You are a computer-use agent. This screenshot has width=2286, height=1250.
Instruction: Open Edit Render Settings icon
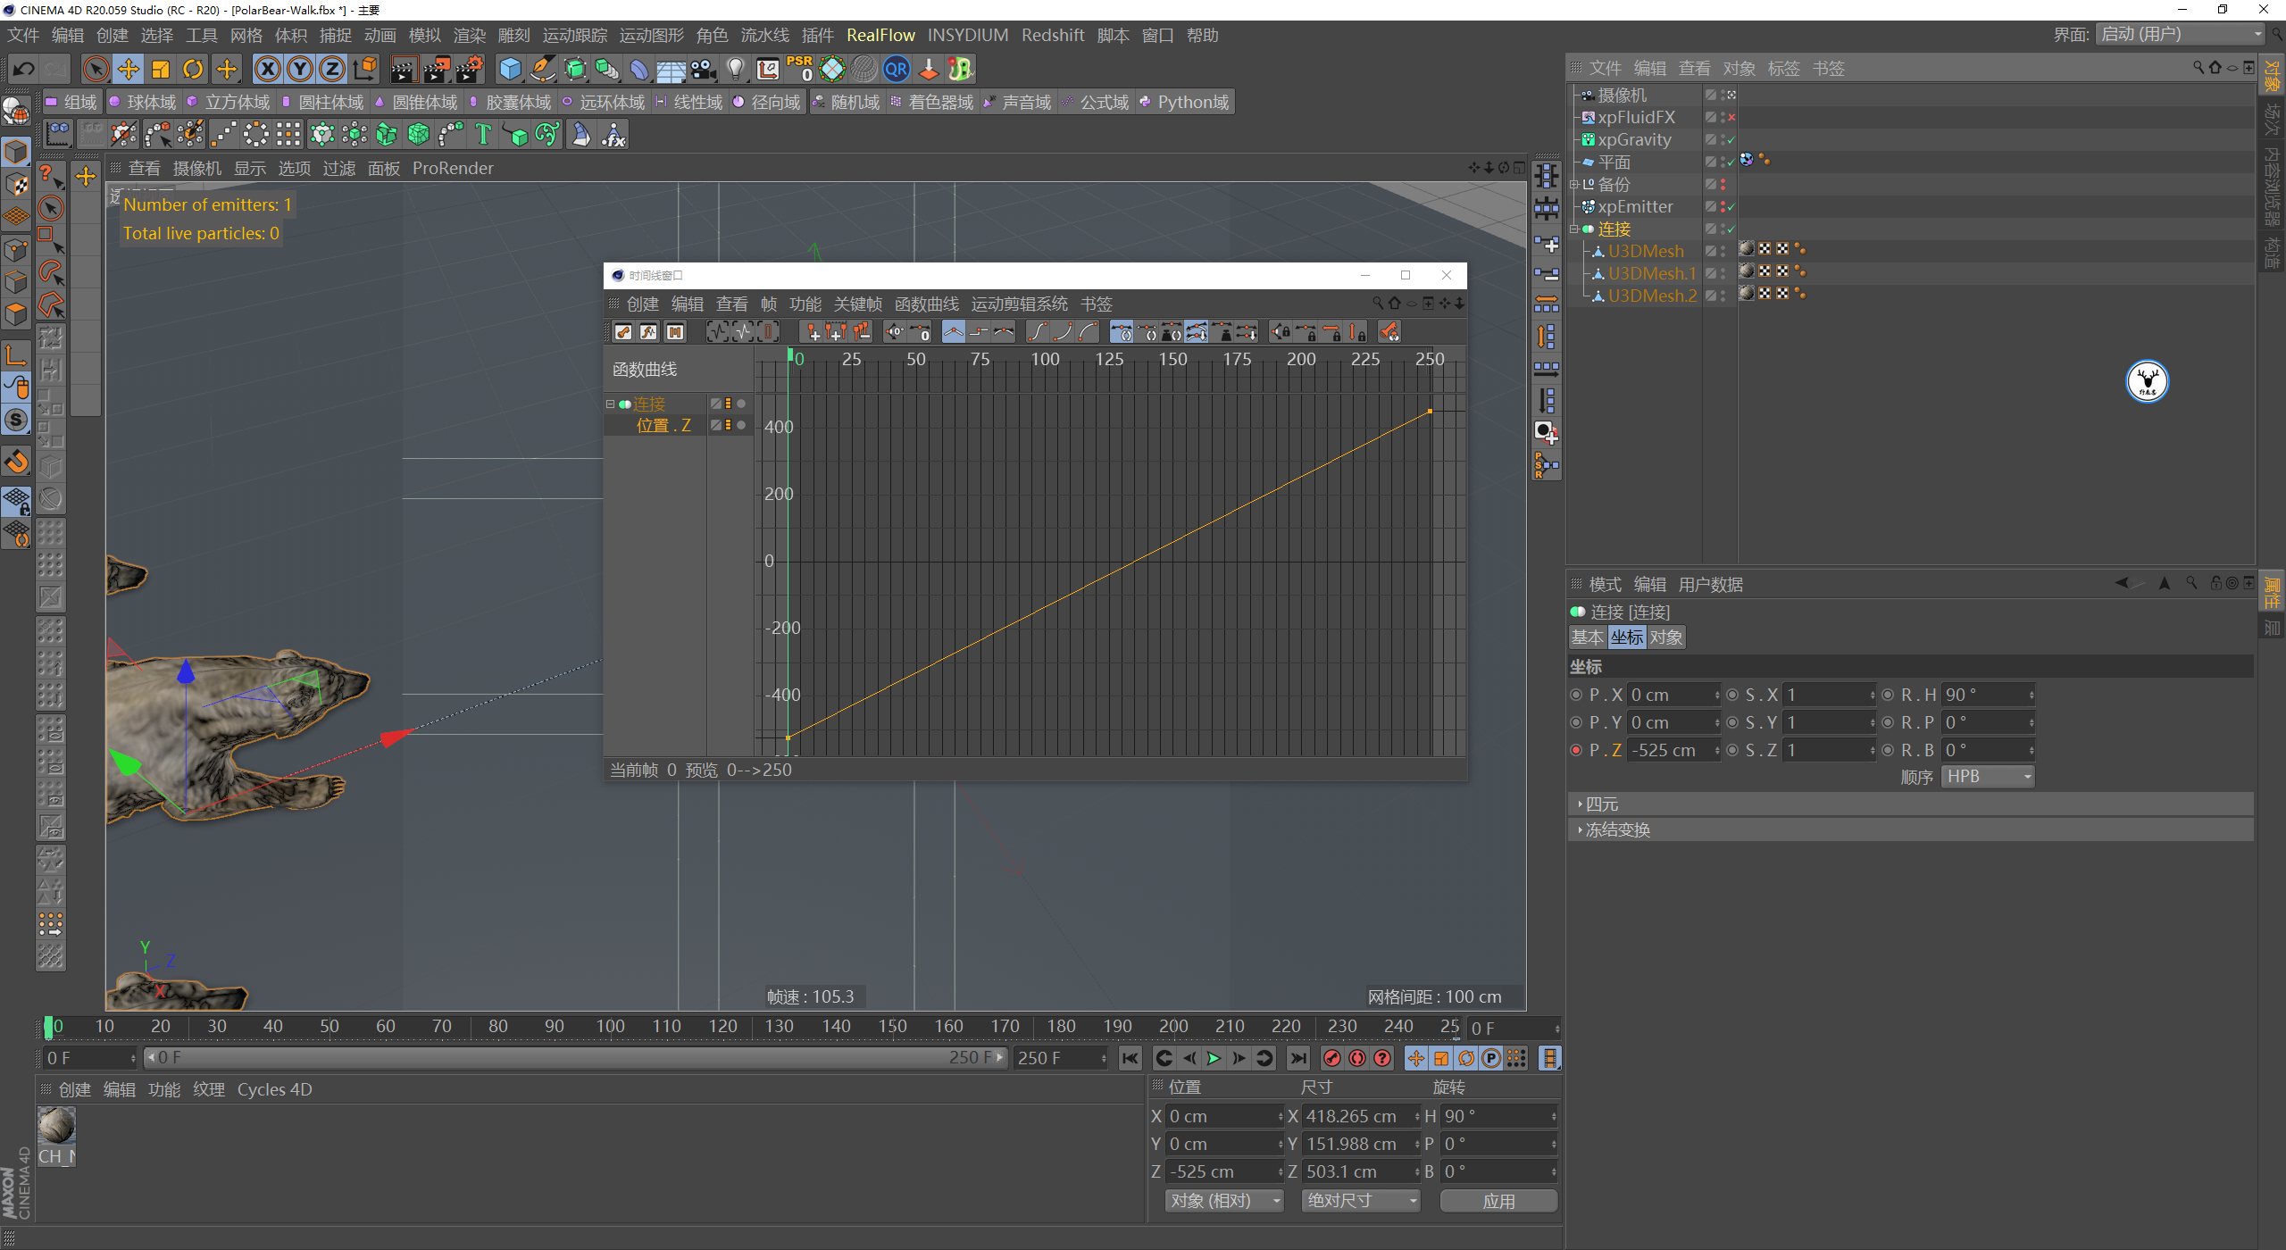click(470, 69)
